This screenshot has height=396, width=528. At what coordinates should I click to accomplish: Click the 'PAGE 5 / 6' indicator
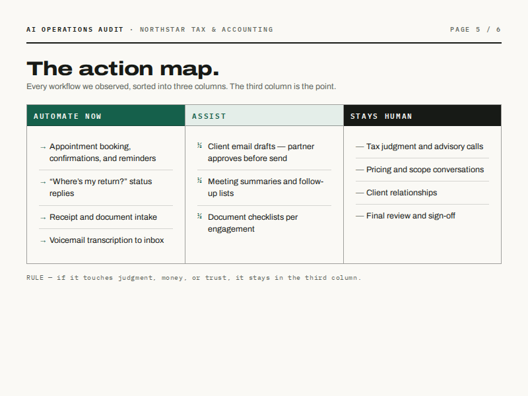[x=475, y=30]
